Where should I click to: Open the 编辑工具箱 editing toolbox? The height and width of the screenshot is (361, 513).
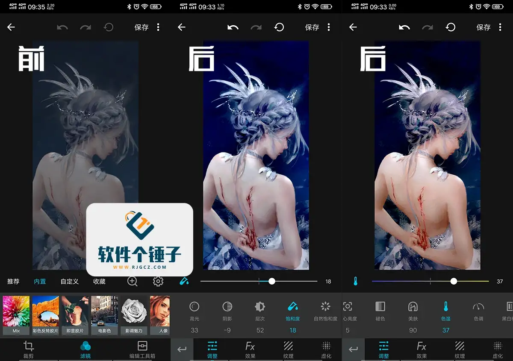click(142, 349)
